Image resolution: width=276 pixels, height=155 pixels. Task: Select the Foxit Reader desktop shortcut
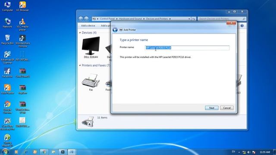point(7,89)
